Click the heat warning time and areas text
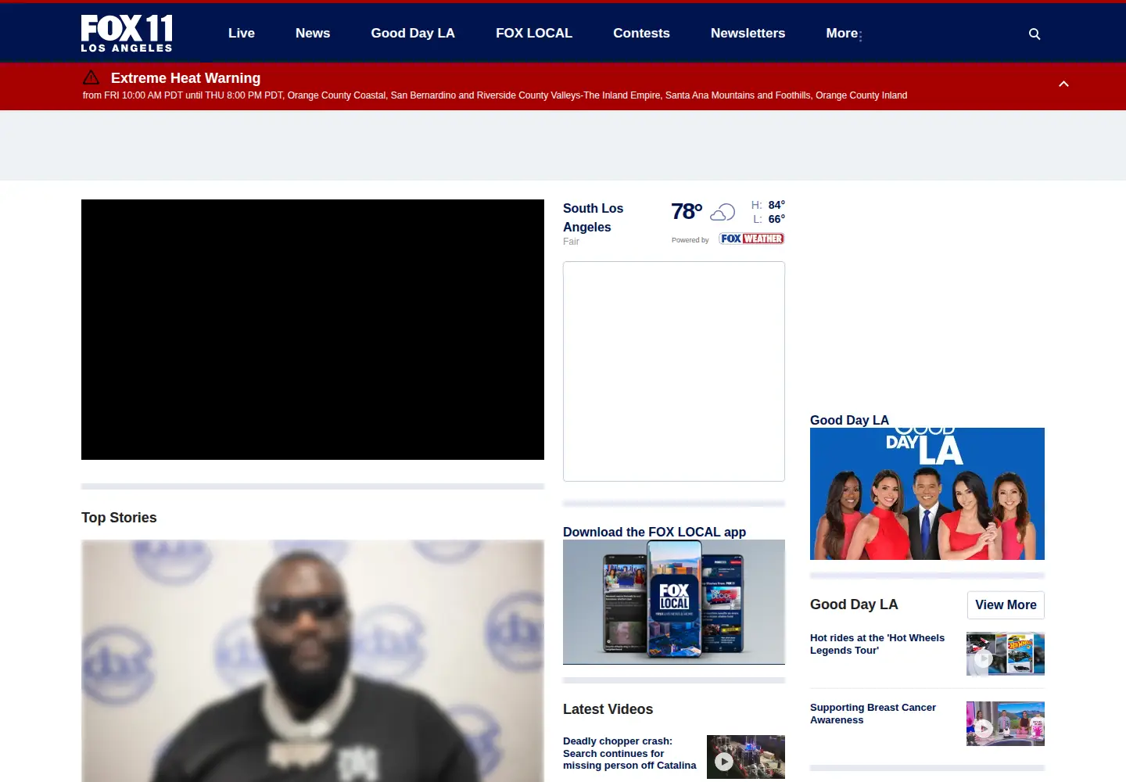Screen dimensions: 1126x782 pos(495,95)
